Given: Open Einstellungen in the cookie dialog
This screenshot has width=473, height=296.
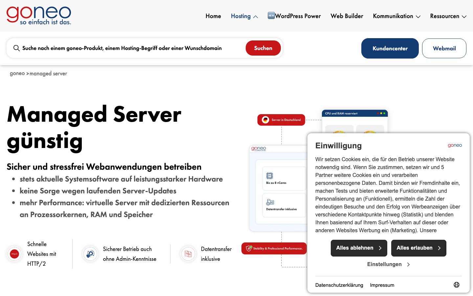Looking at the screenshot, I should coord(389,264).
